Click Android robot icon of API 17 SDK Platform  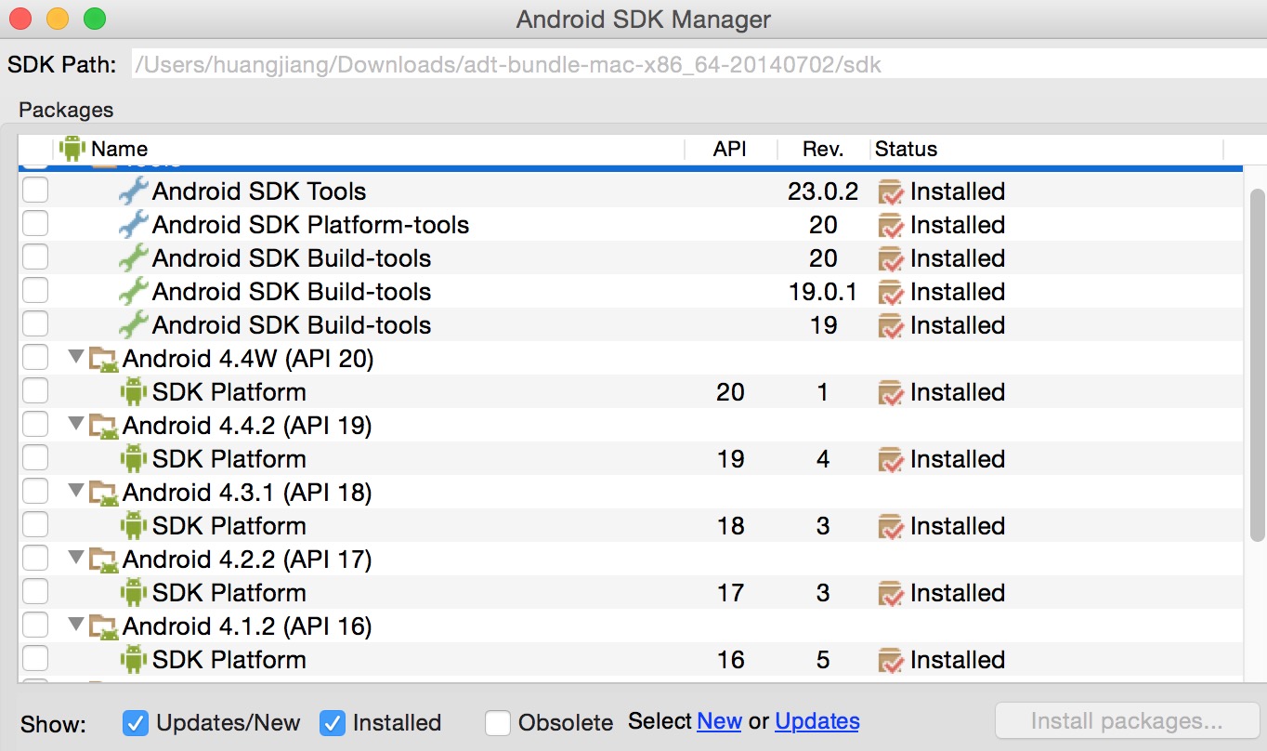point(134,593)
